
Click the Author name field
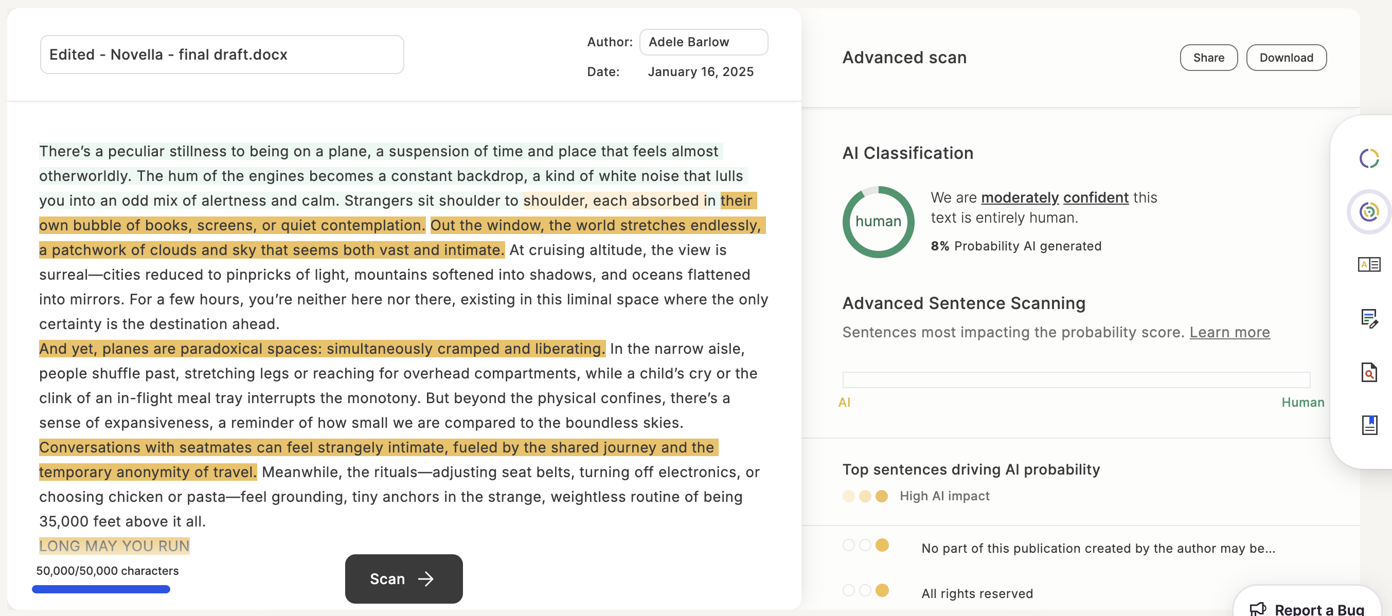(703, 42)
